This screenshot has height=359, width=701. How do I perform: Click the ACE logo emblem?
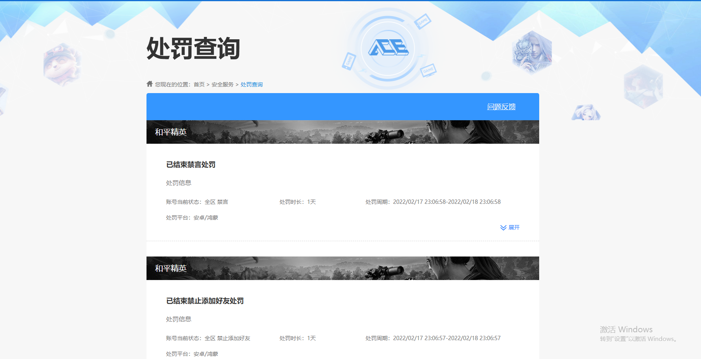388,48
